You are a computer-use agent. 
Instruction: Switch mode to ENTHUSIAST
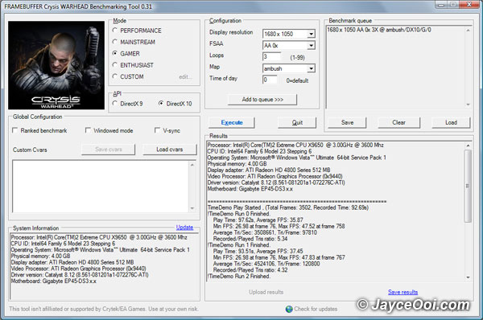click(115, 65)
